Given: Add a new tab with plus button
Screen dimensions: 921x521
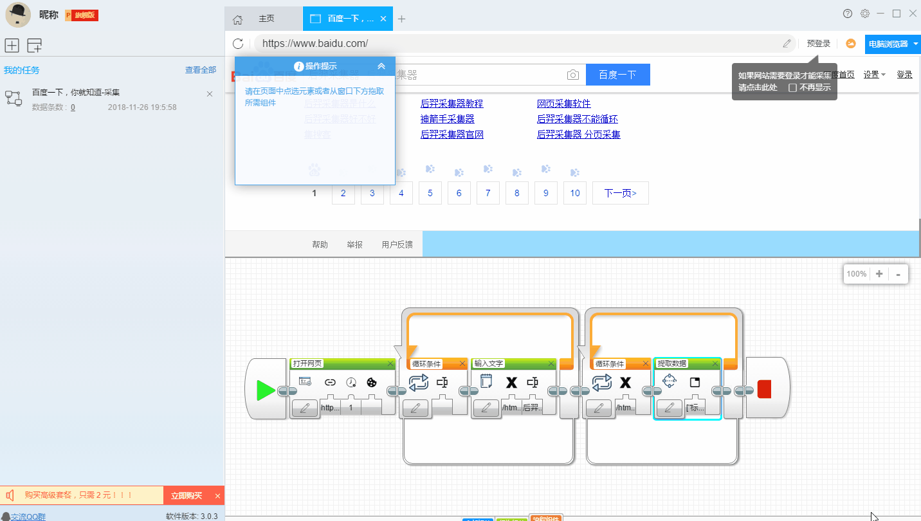Looking at the screenshot, I should 402,19.
